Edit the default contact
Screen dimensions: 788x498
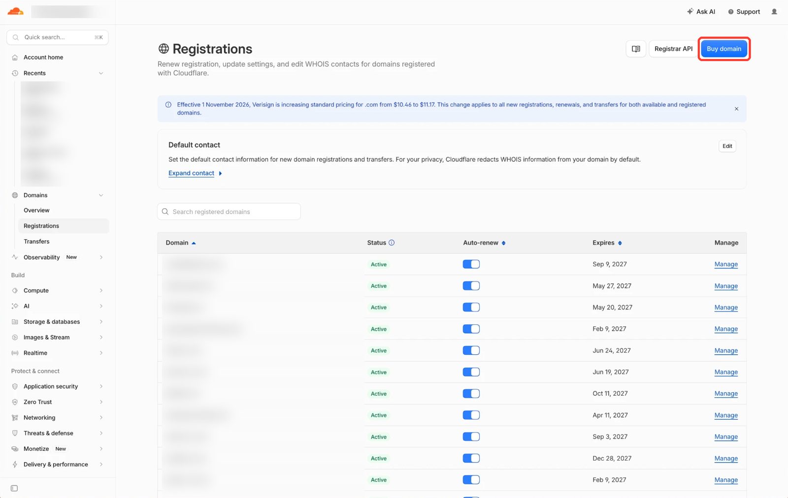[x=727, y=146]
